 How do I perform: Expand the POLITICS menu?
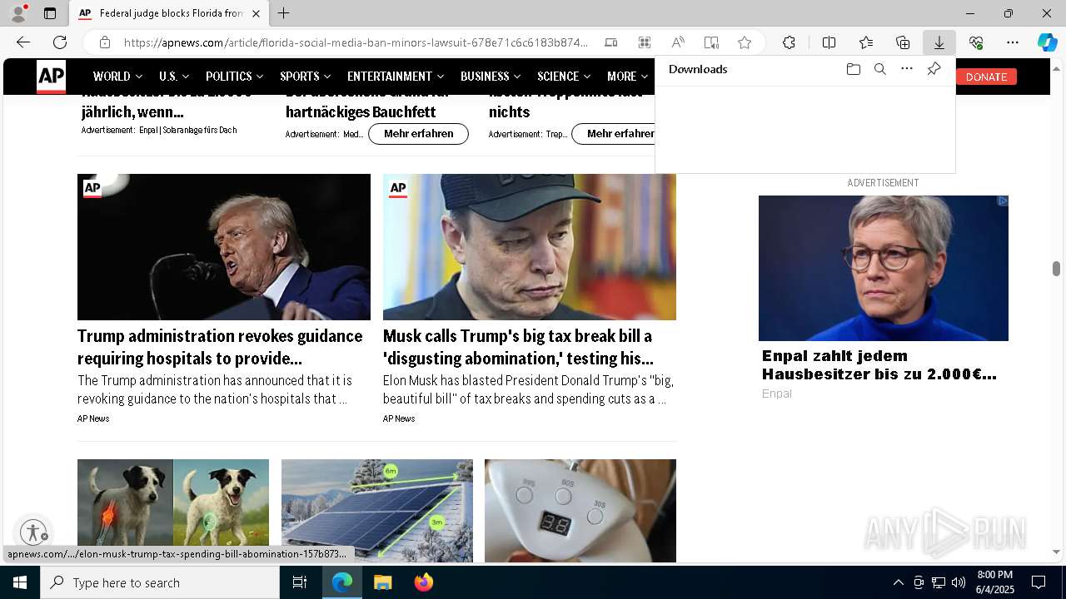tap(234, 77)
